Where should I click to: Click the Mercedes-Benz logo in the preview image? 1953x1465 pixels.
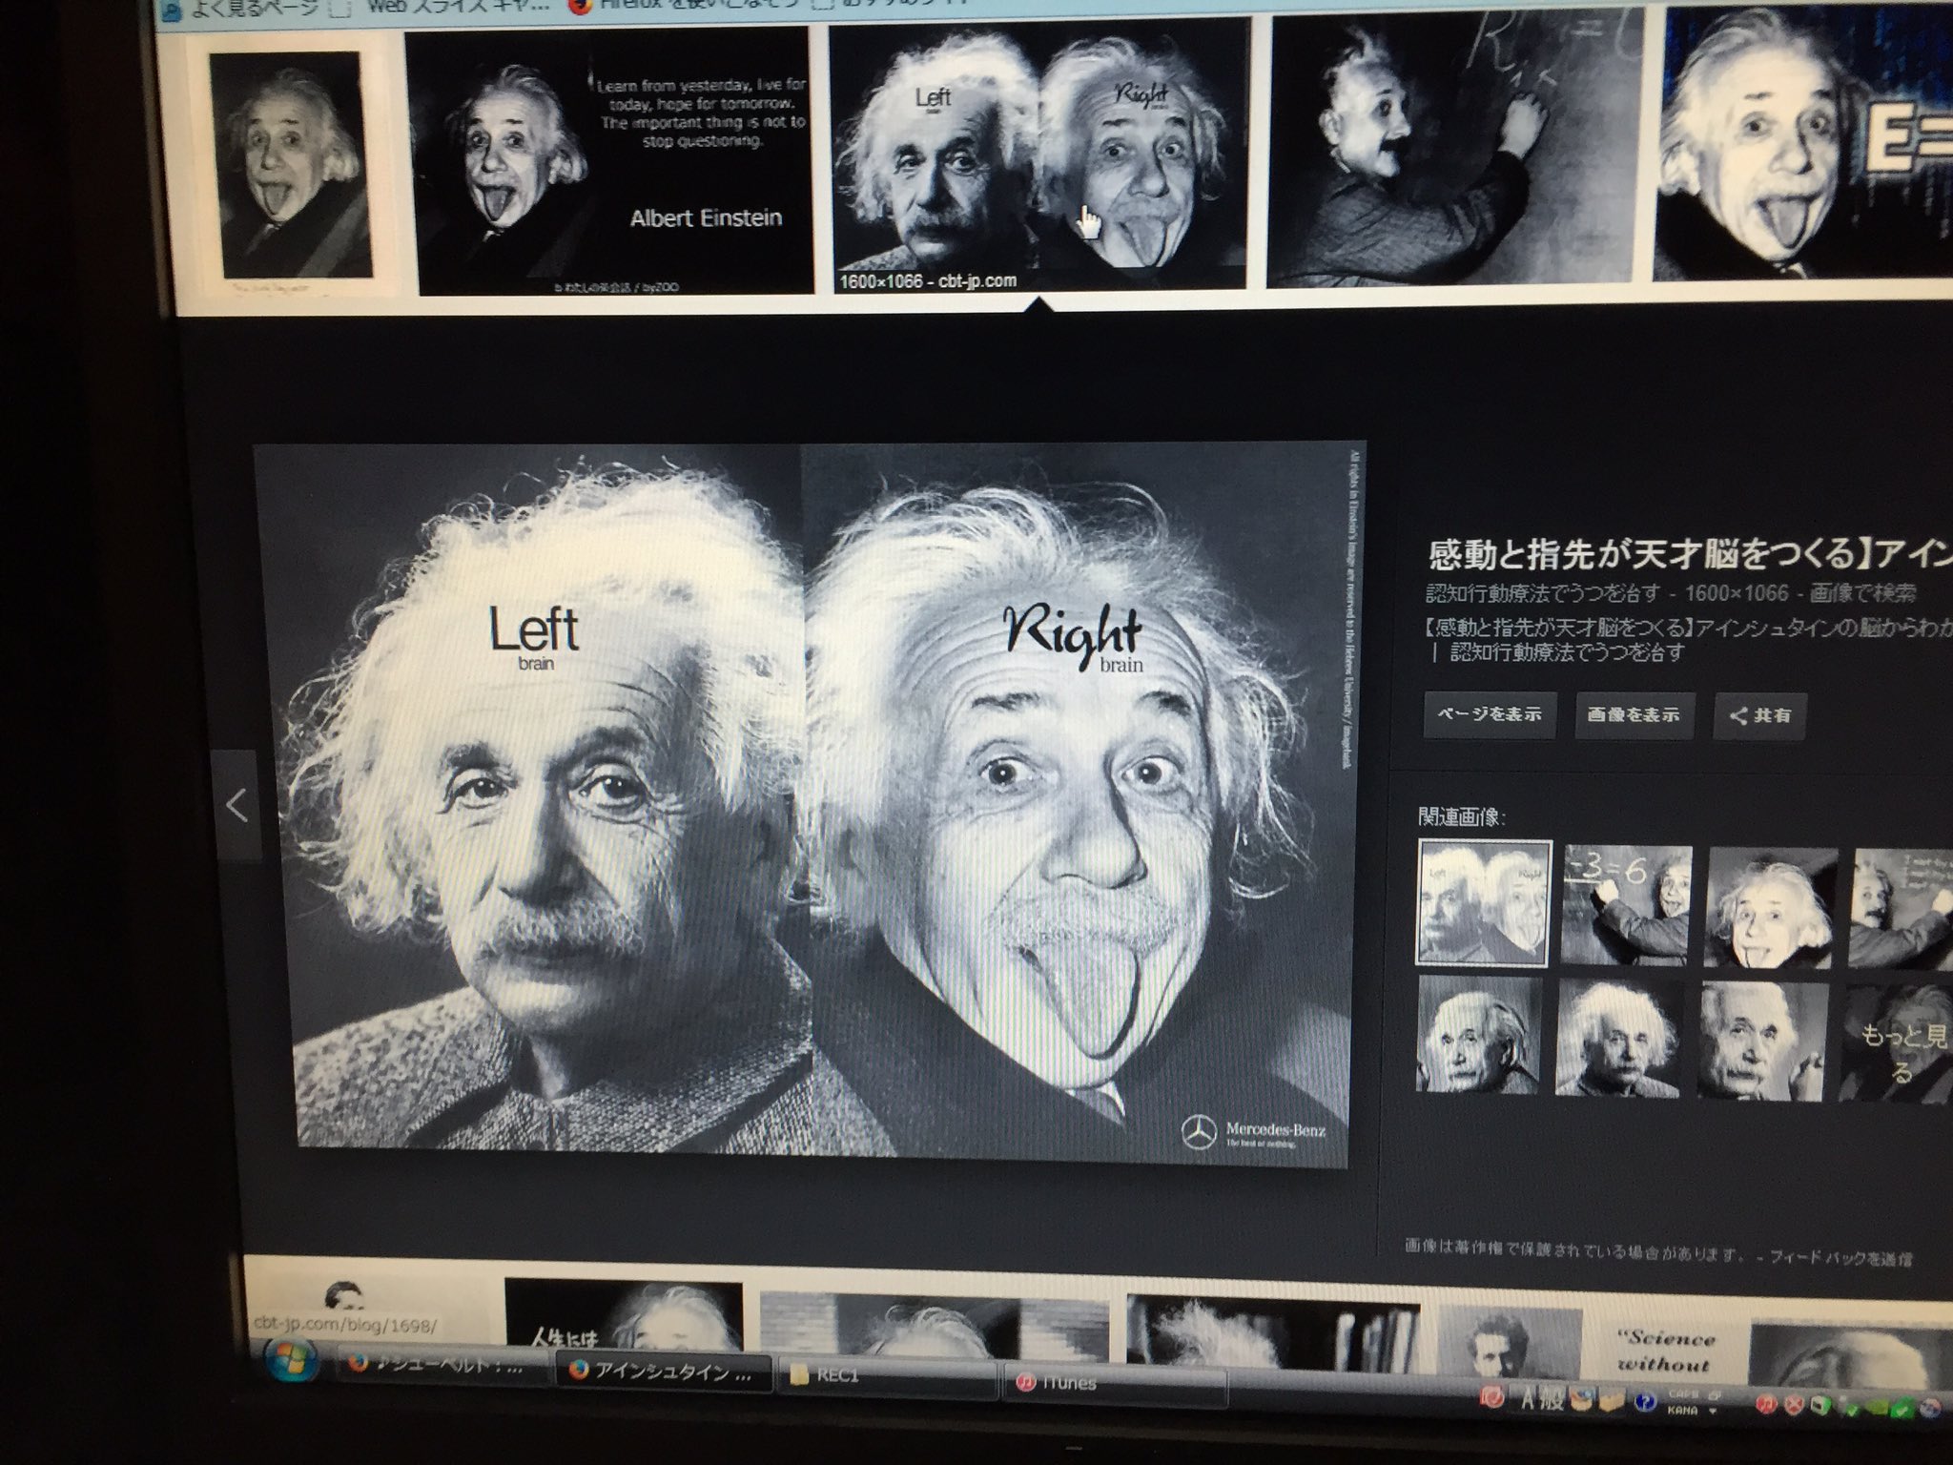(x=1252, y=1133)
